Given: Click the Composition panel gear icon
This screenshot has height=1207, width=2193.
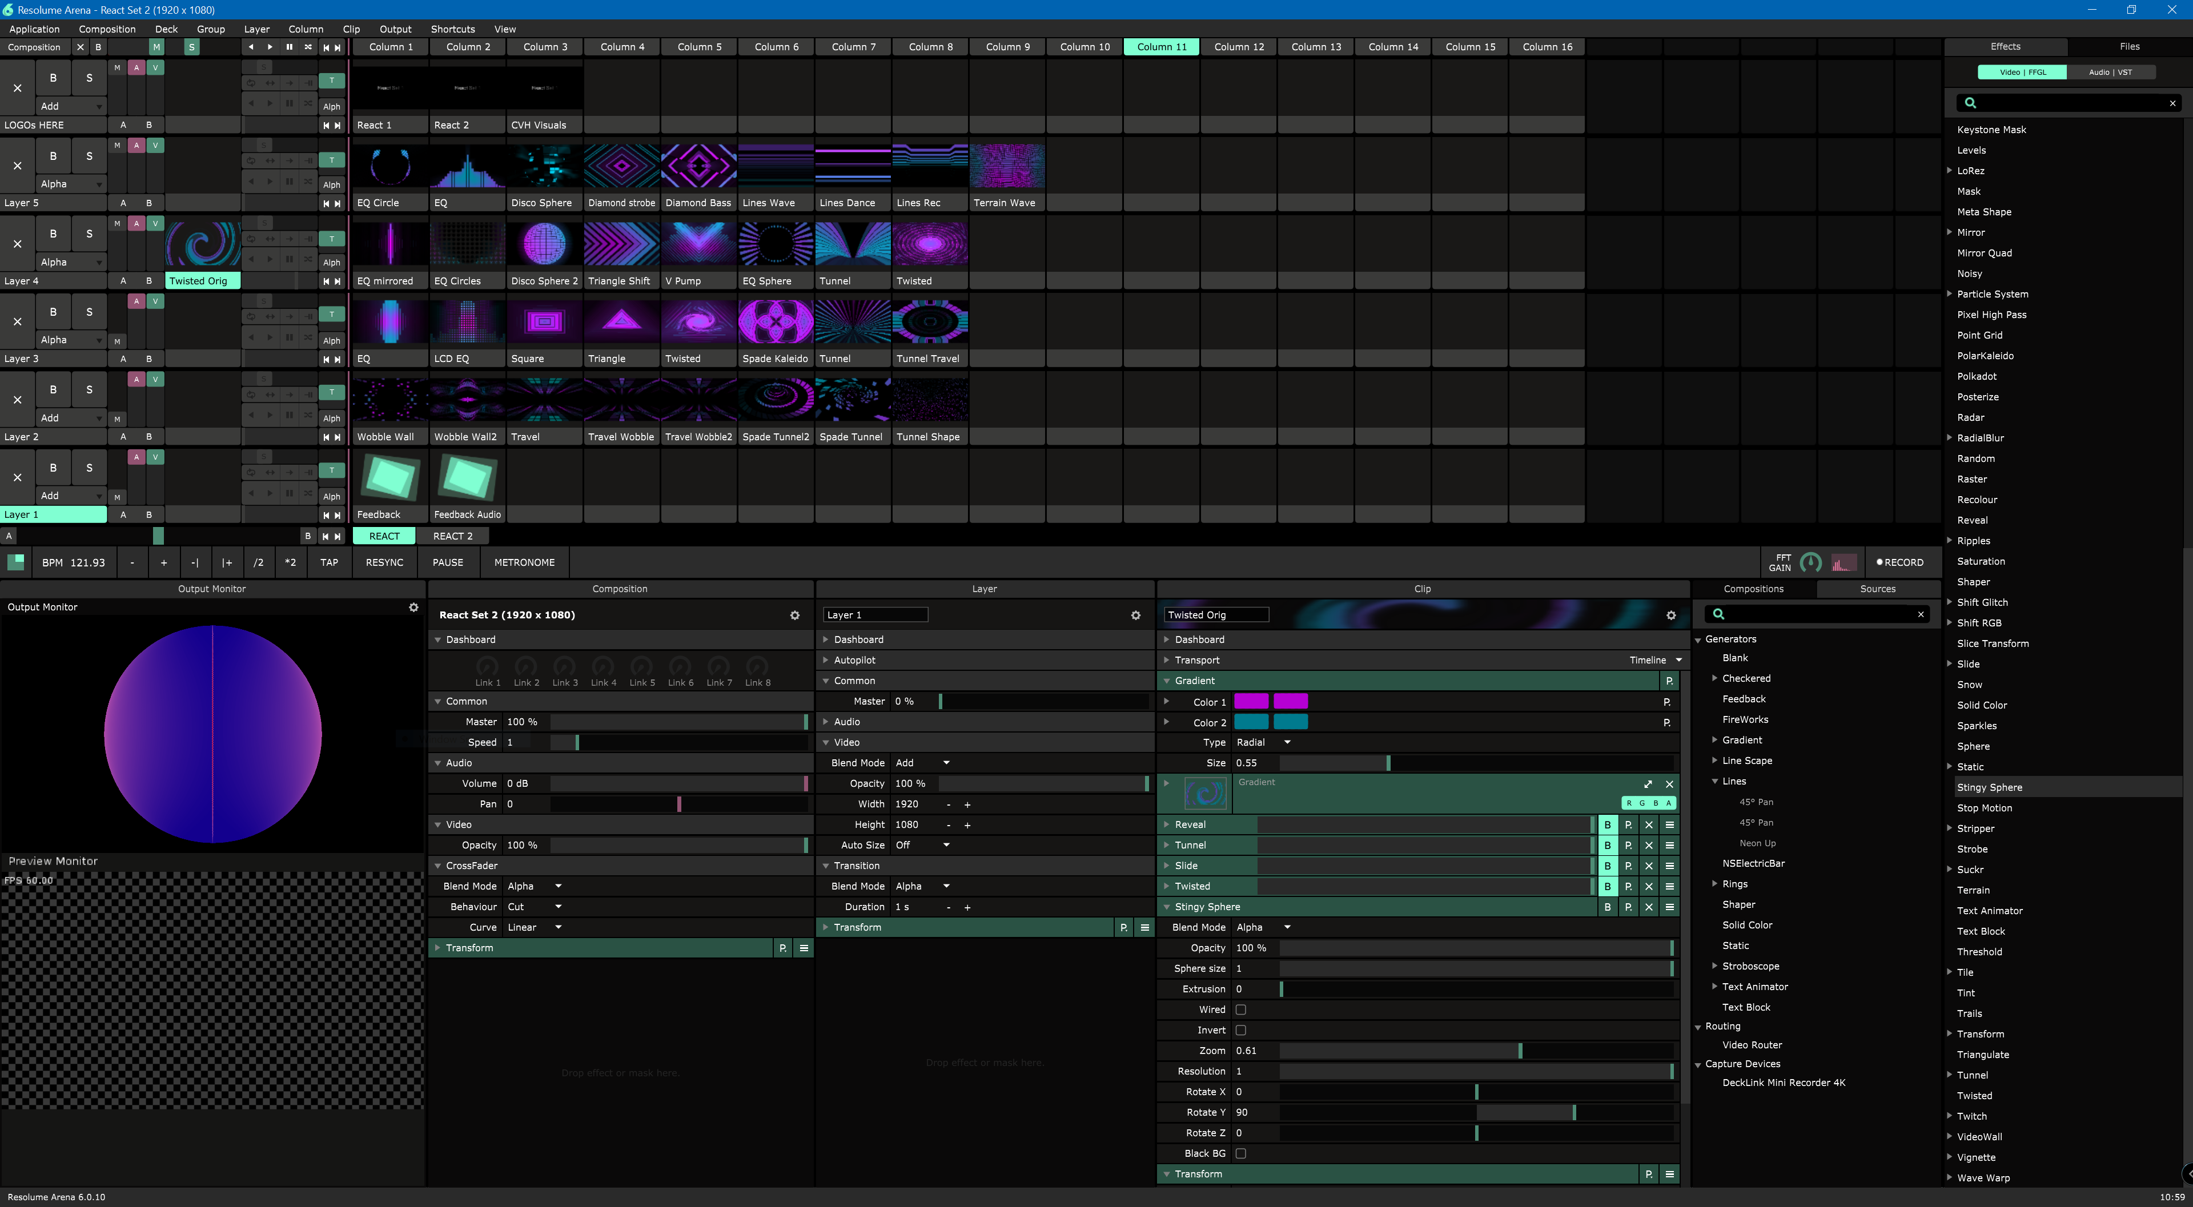Looking at the screenshot, I should [x=794, y=614].
